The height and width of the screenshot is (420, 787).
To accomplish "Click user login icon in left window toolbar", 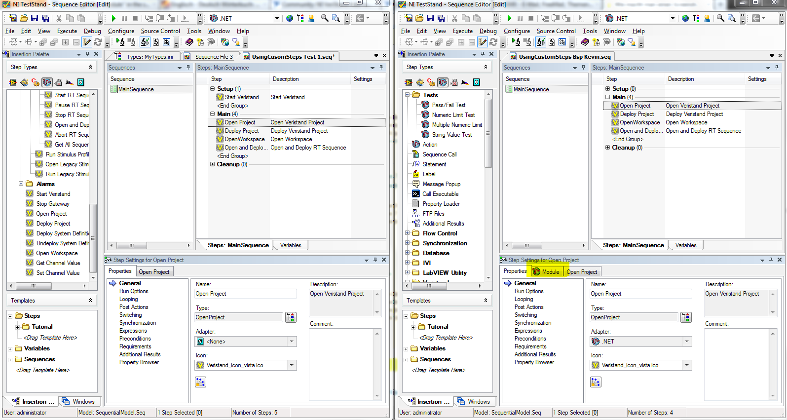I will [311, 18].
